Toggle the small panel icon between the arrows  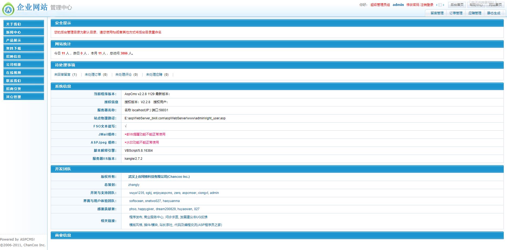pyautogui.click(x=440, y=5)
